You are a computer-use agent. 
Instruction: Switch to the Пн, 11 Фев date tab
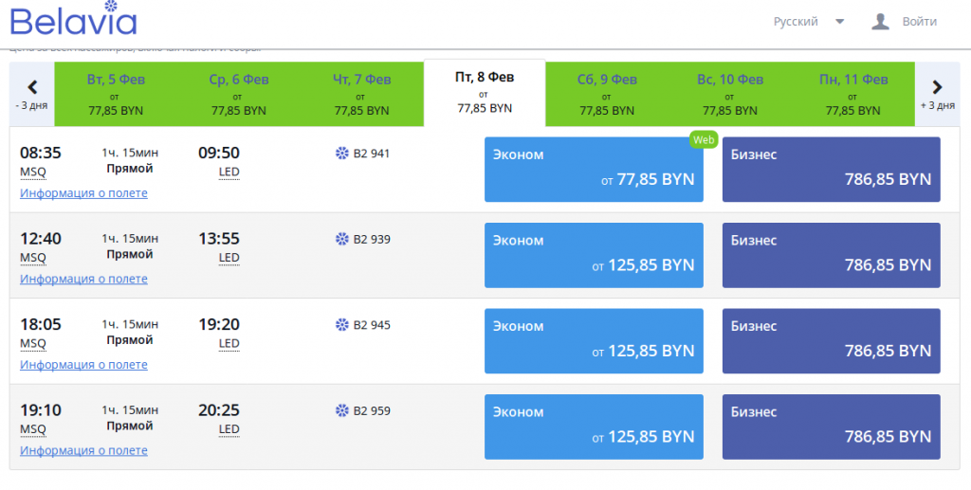pyautogui.click(x=853, y=94)
